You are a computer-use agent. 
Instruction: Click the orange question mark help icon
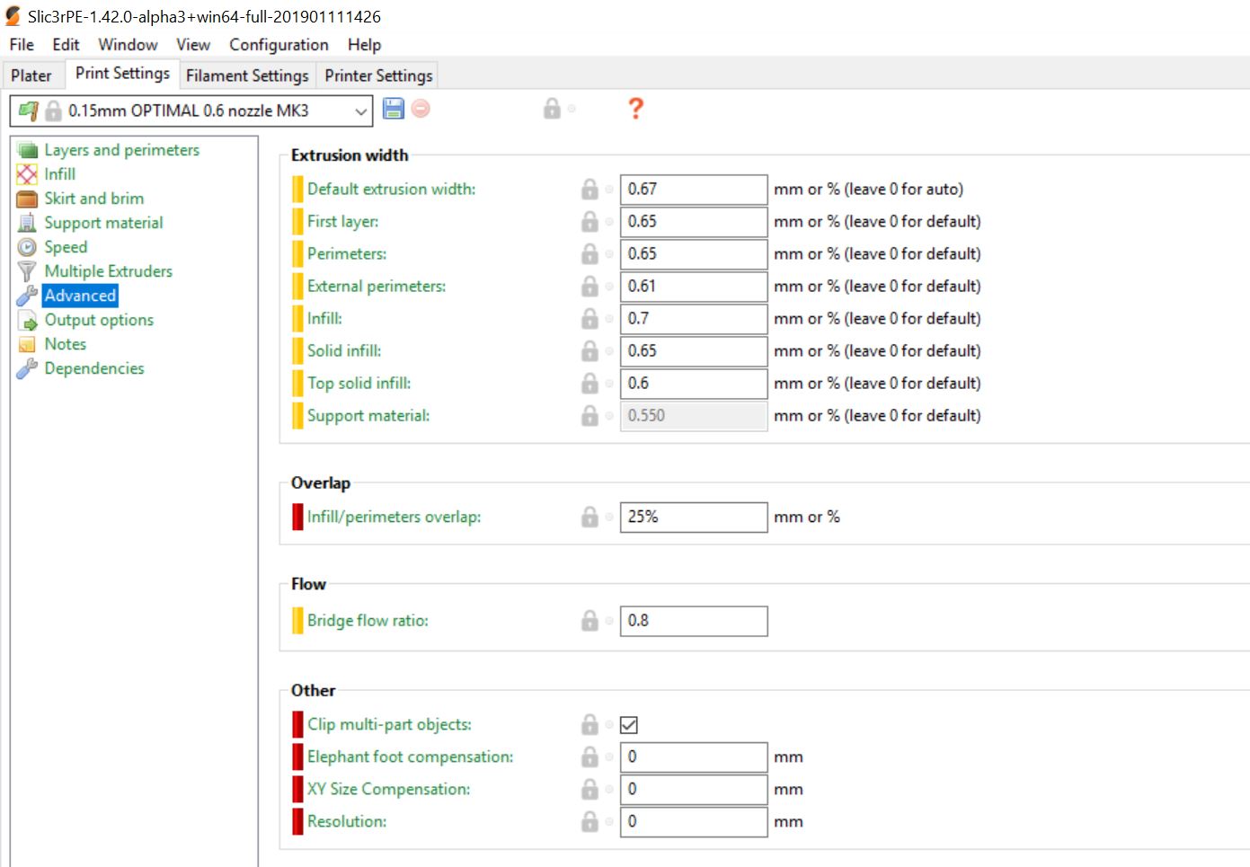635,109
